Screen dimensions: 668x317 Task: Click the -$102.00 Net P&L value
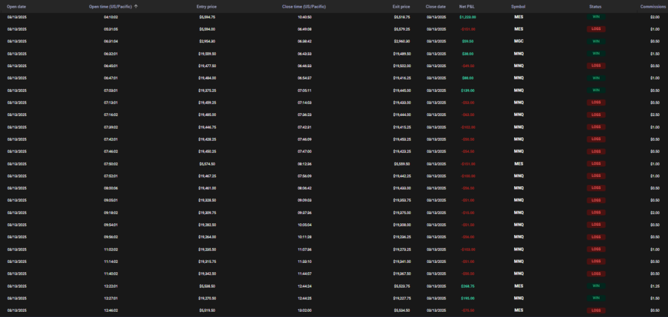pos(468,127)
